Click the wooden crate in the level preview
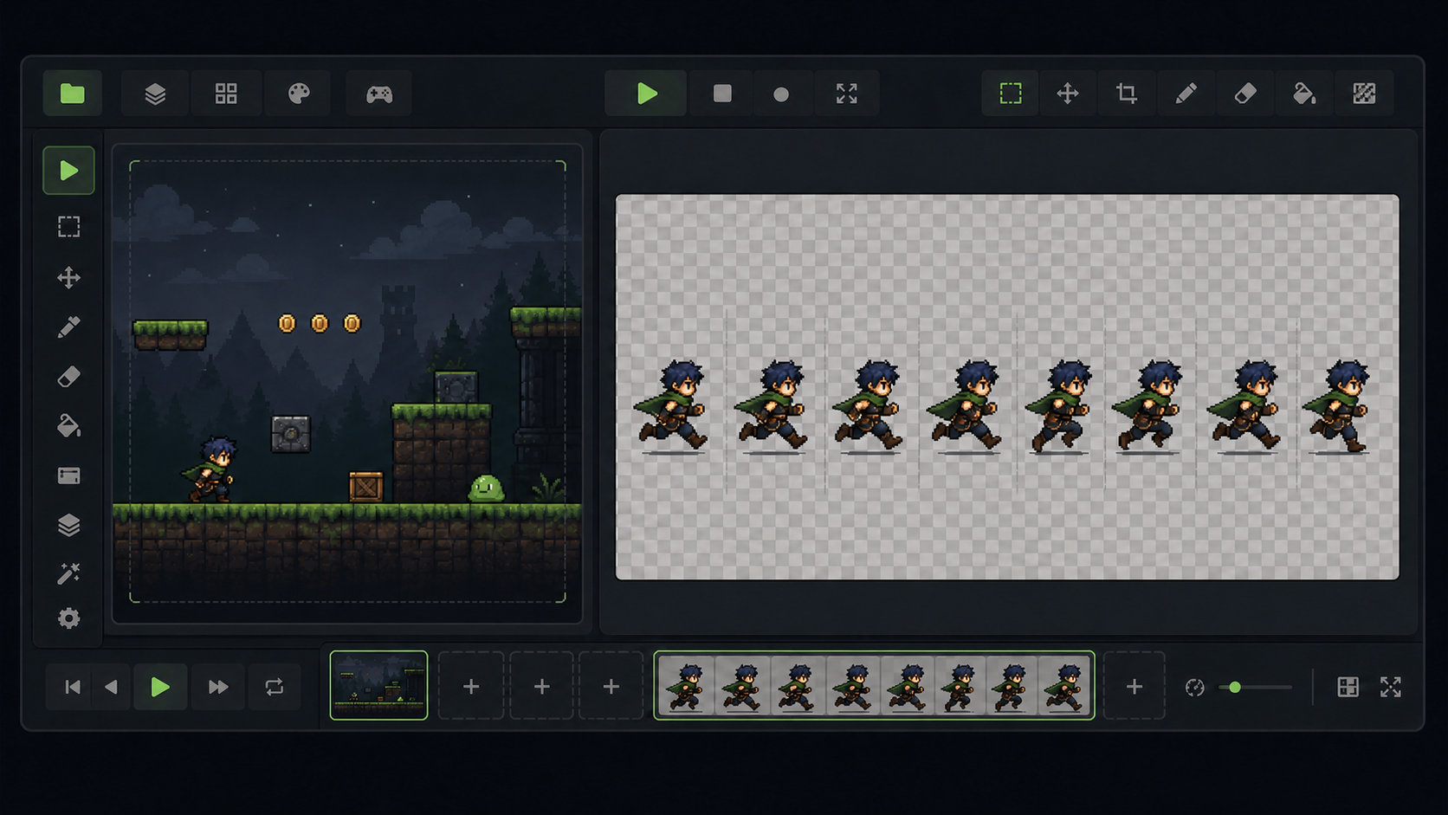Screen dimensions: 1448x815 point(365,487)
